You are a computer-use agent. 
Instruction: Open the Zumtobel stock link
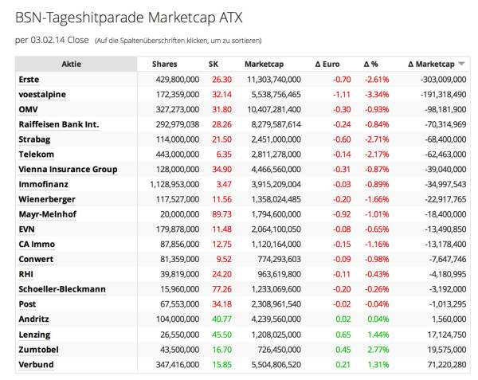pos(39,350)
